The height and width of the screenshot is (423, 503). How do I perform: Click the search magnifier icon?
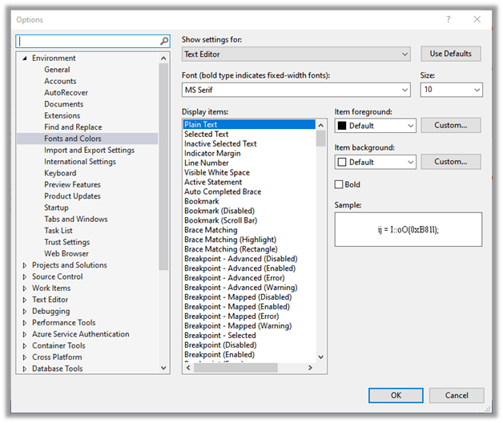click(164, 41)
